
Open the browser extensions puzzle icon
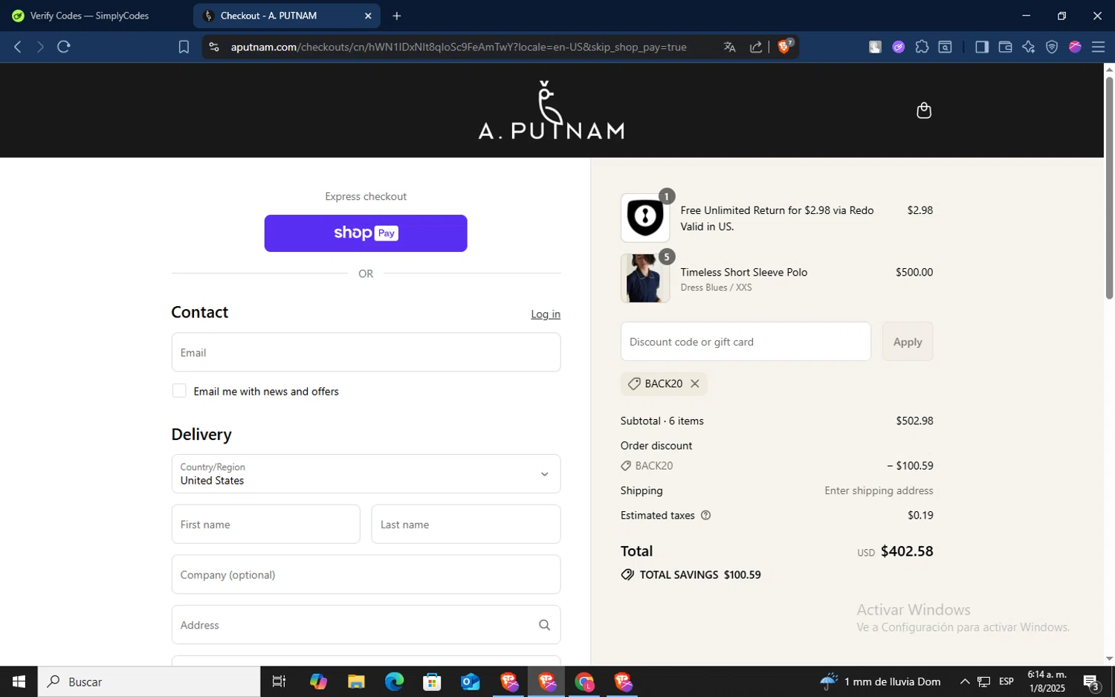[x=922, y=47]
